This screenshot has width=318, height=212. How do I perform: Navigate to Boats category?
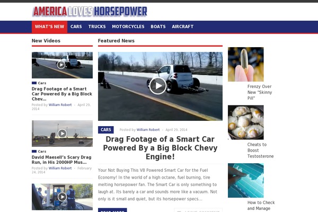tap(158, 26)
